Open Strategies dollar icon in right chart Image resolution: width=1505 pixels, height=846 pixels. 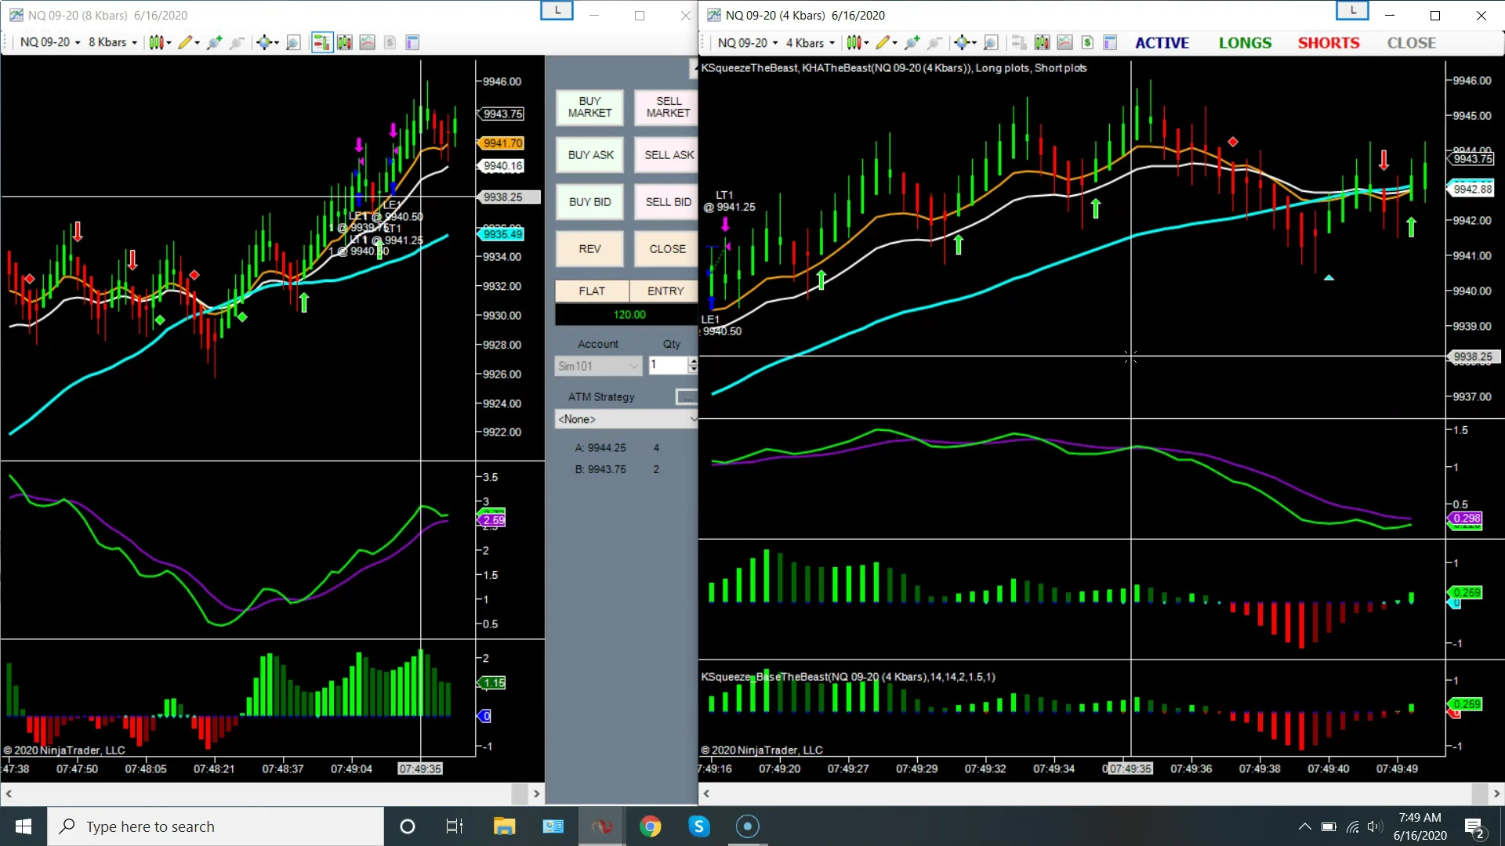pos(1087,42)
